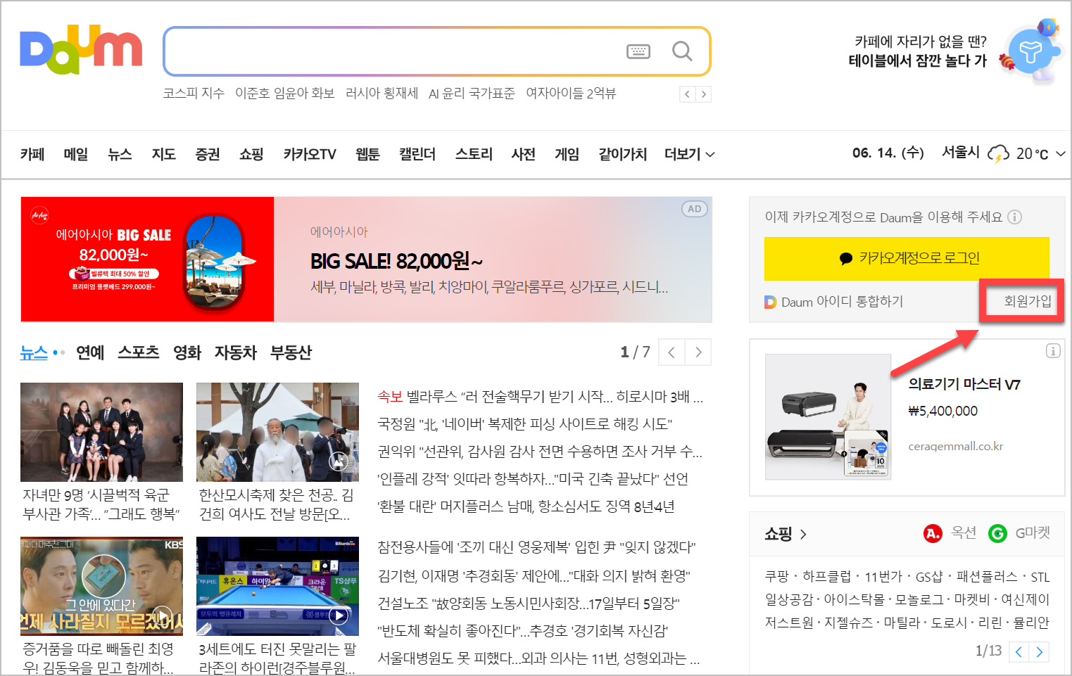Switch to the 스포츠 news tab
The width and height of the screenshot is (1072, 676).
click(x=139, y=352)
